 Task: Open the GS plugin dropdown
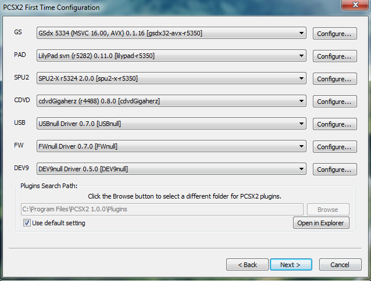(x=172, y=33)
